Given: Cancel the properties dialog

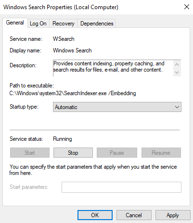Looking at the screenshot, I should [134, 215].
